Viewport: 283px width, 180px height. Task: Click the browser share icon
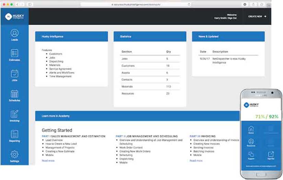click(253, 4)
